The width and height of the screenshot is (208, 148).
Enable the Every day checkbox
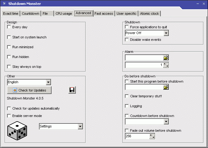(x=9, y=27)
